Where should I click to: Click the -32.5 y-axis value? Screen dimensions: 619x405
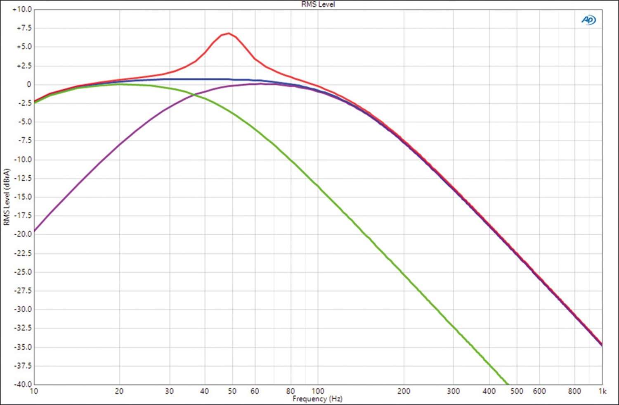(22, 328)
